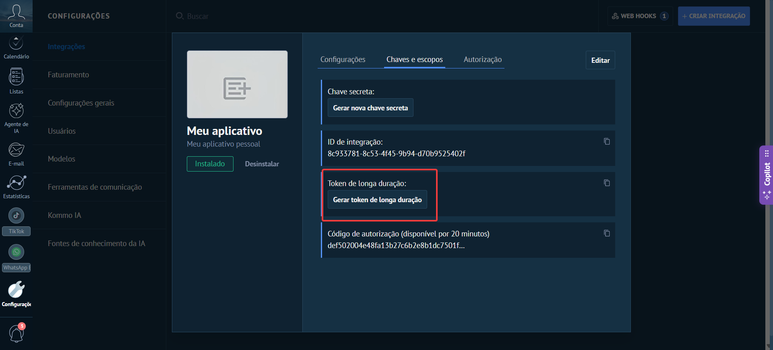The height and width of the screenshot is (350, 773).
Task: Copy the ID de integração value
Action: tap(607, 141)
